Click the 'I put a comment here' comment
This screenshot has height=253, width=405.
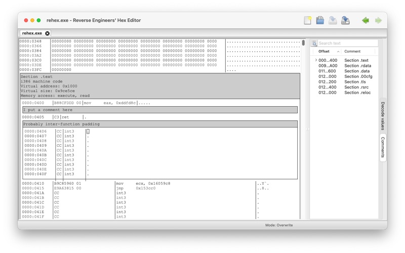point(160,110)
